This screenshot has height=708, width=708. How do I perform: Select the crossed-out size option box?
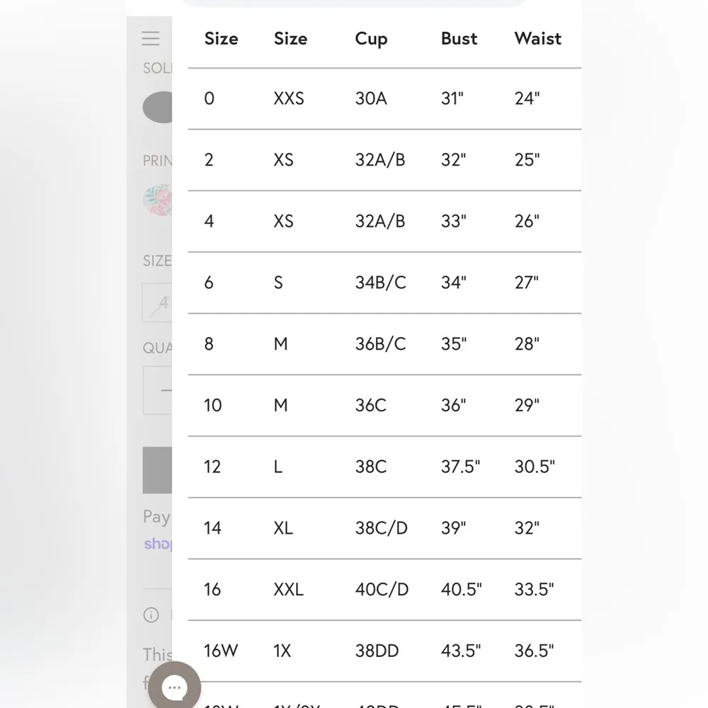[x=157, y=303]
